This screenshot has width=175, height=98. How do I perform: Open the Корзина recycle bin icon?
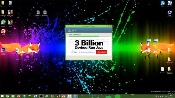coord(10,3)
